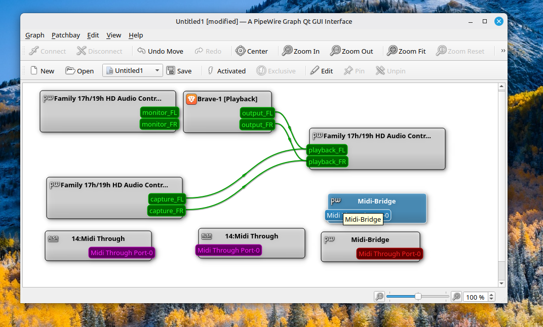Expand the toolbar overflow chevron
This screenshot has height=327, width=543.
[502, 51]
